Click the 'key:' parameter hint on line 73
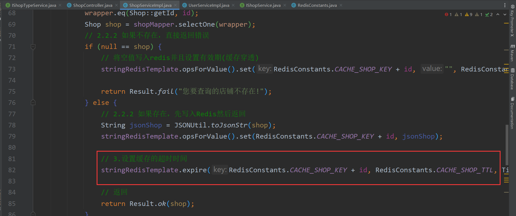 point(265,69)
